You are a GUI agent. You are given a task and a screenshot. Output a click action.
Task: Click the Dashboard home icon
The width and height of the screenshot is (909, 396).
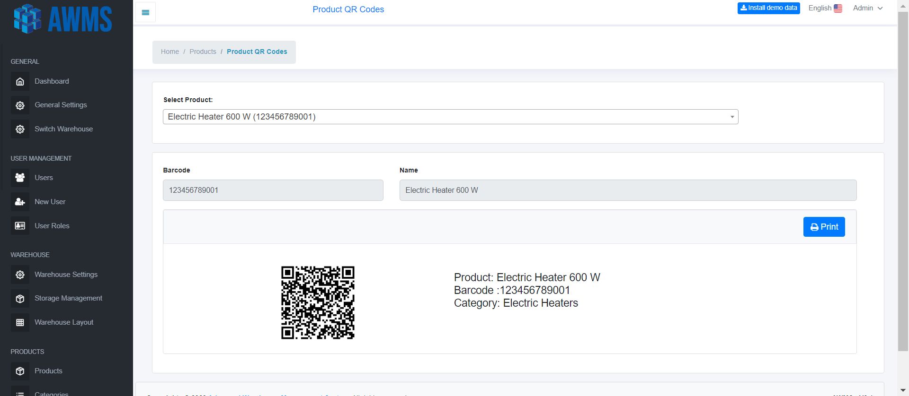(x=20, y=81)
